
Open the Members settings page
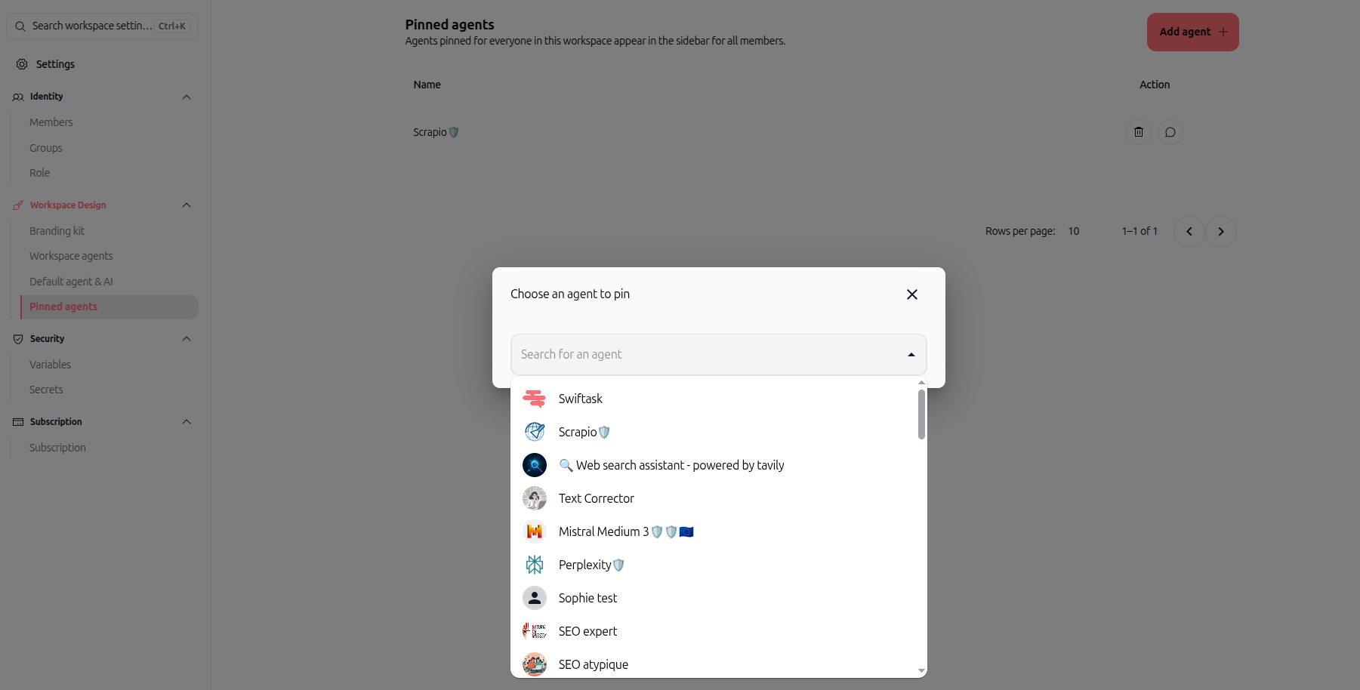(51, 122)
